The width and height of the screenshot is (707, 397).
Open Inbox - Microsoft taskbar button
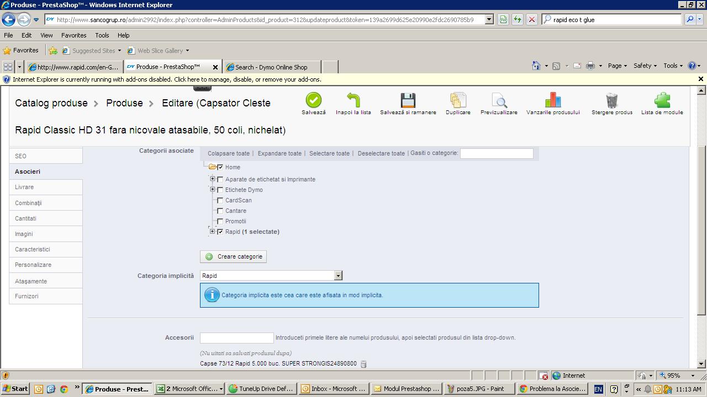(334, 389)
